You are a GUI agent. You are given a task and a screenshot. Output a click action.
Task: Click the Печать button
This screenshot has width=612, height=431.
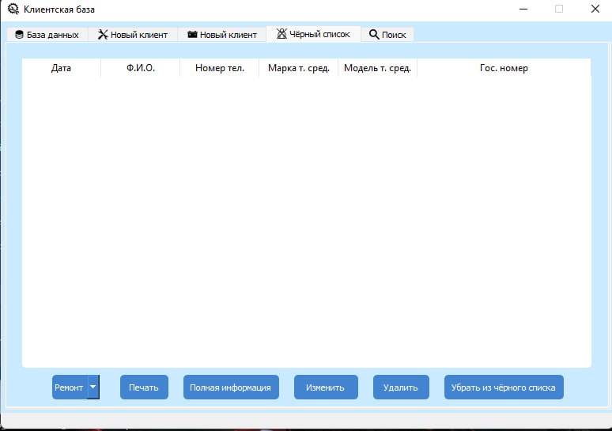coord(144,387)
